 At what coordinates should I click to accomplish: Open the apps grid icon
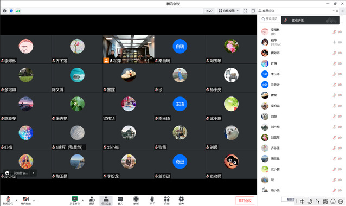coord(167,200)
